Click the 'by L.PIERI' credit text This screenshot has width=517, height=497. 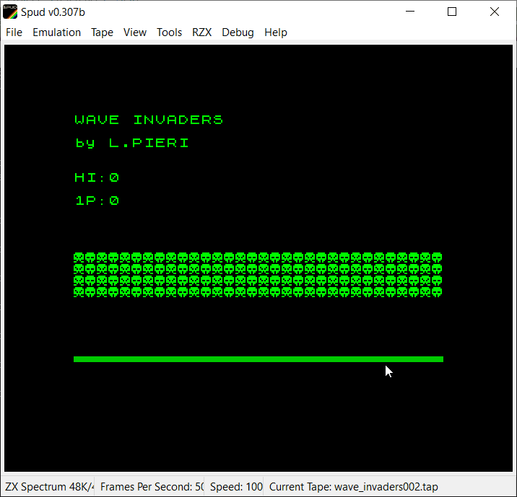point(132,143)
